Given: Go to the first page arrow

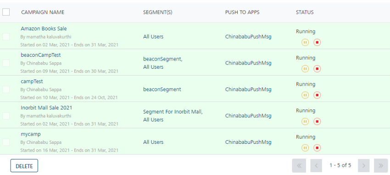Looking at the screenshot, I should (x=299, y=165).
